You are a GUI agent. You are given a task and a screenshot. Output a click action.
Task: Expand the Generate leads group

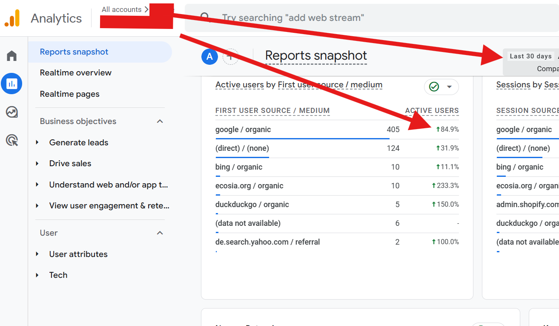pos(37,143)
